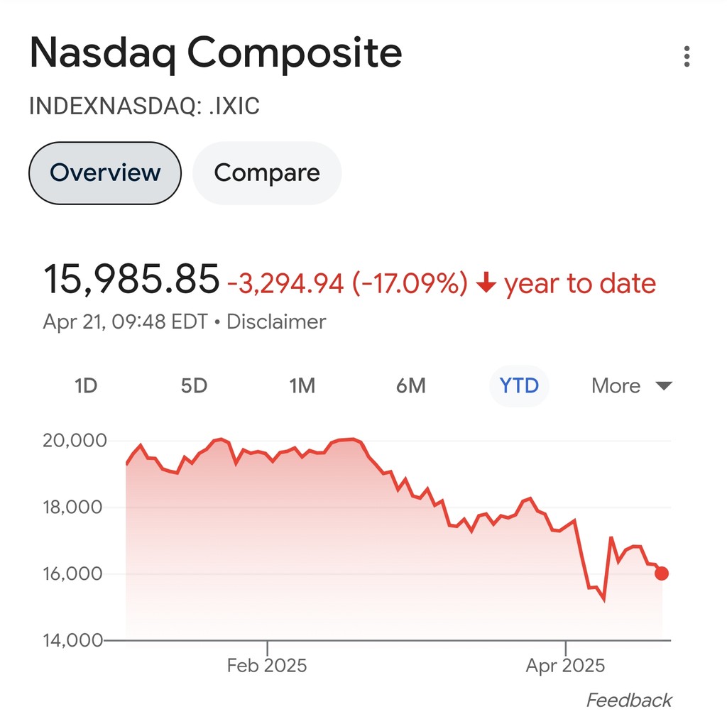This screenshot has height=719, width=727.
Task: Select the 5D time range
Action: pyautogui.click(x=194, y=386)
